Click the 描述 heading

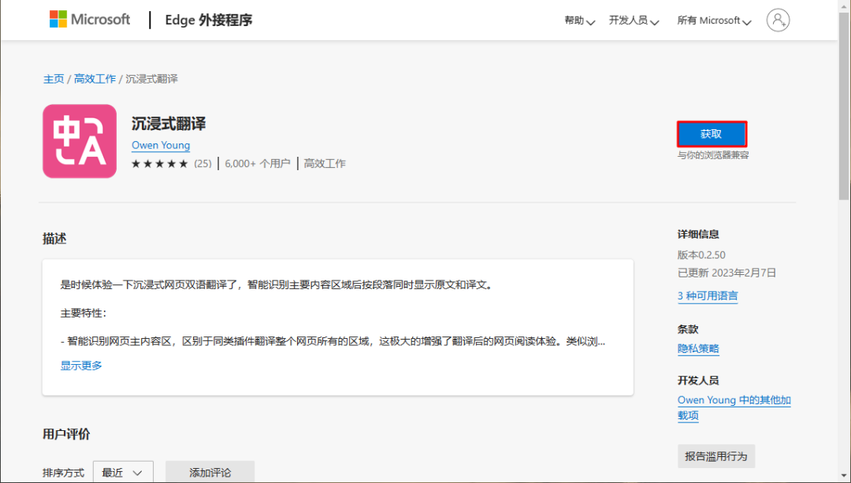tap(55, 239)
